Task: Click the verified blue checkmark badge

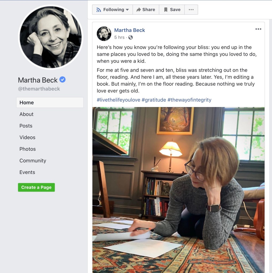Action: pyautogui.click(x=62, y=80)
